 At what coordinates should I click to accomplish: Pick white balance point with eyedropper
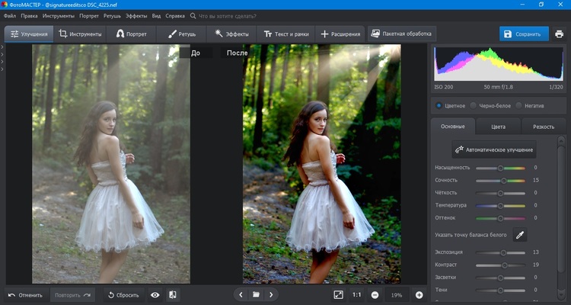coord(521,236)
